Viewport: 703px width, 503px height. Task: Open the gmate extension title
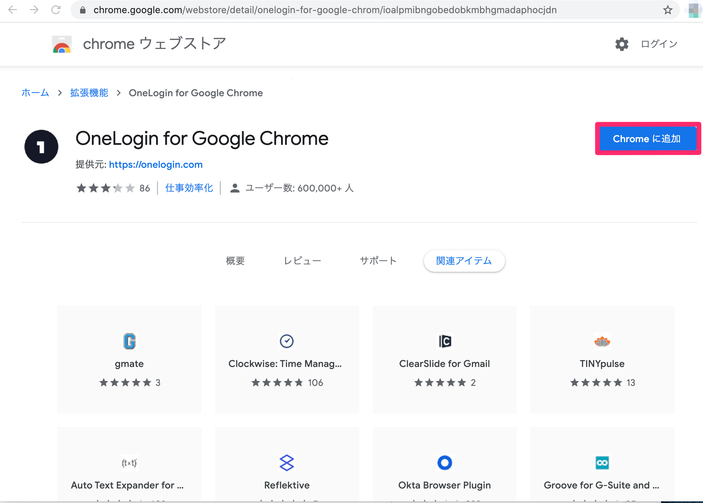pyautogui.click(x=129, y=364)
